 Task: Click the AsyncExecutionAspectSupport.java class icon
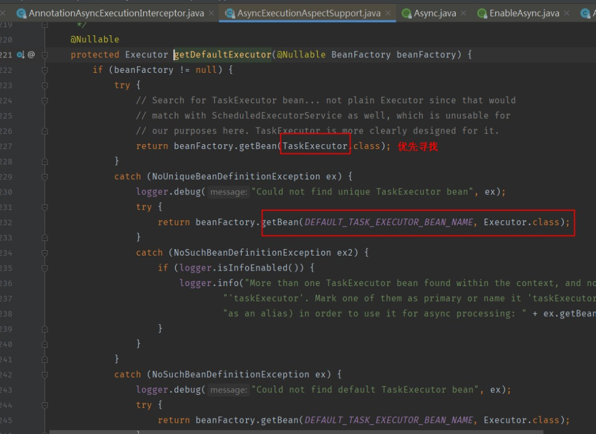pos(229,13)
